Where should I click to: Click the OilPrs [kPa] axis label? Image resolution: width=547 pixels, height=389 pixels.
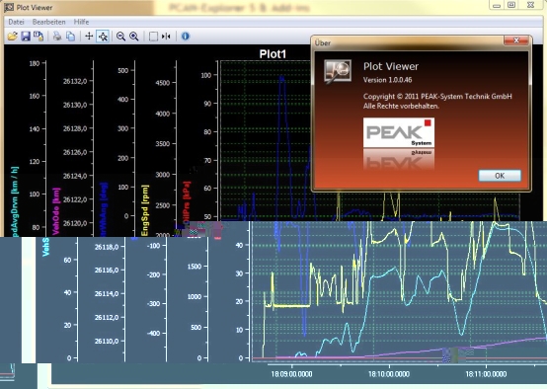coord(187,202)
